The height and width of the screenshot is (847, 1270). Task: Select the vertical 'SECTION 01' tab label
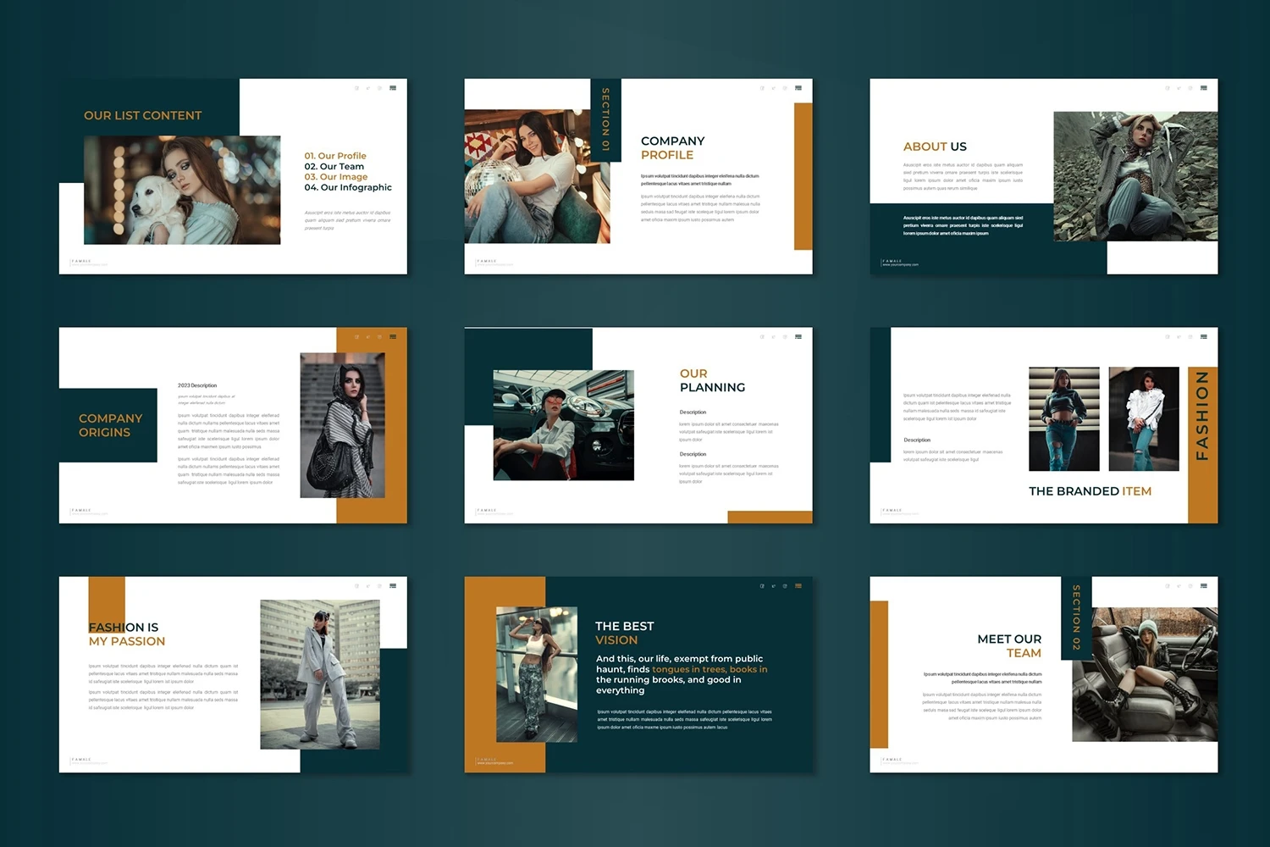tap(605, 119)
